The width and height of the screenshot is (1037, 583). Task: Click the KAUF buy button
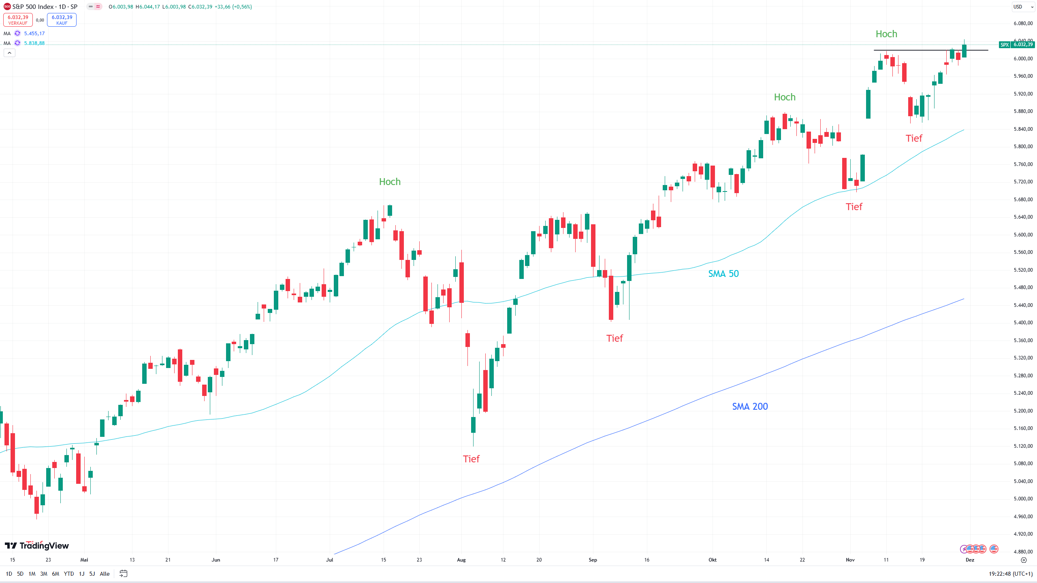pos(62,20)
